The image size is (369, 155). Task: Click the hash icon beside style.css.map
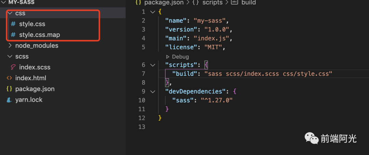coord(13,35)
